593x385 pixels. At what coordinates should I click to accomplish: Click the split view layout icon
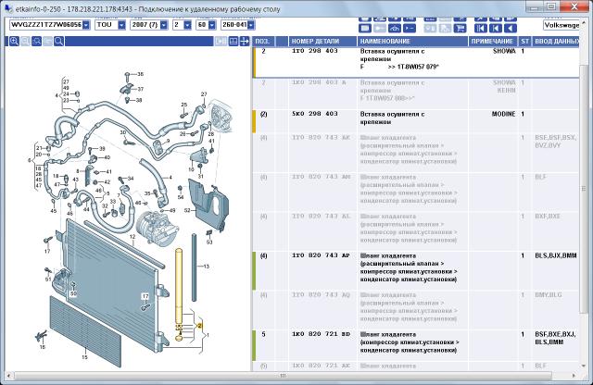click(233, 41)
